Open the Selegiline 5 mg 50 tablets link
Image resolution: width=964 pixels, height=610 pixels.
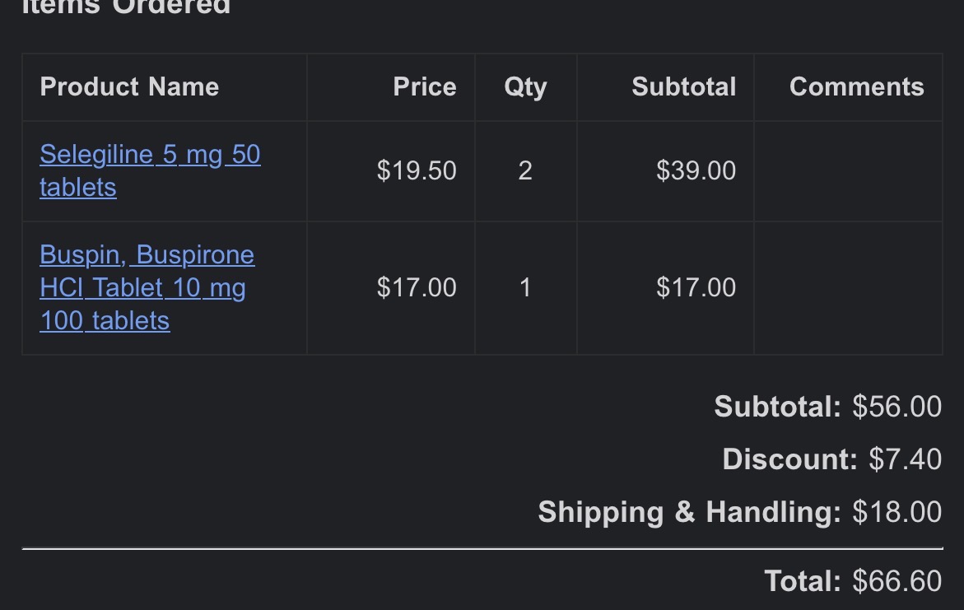(x=150, y=170)
